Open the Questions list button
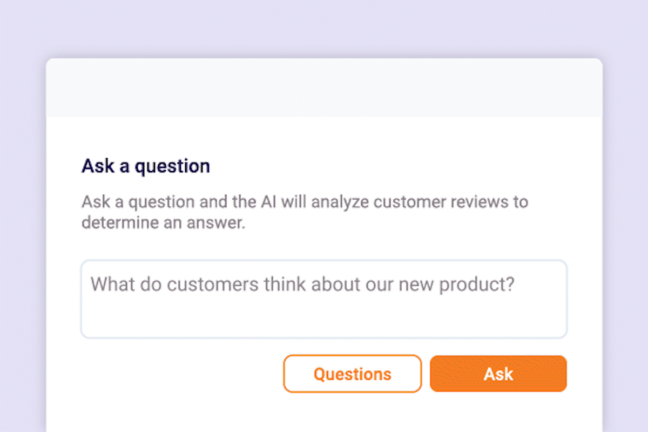 (x=352, y=374)
